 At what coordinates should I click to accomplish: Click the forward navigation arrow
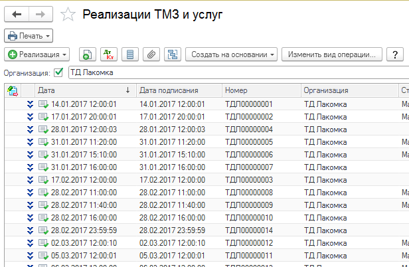tap(39, 13)
